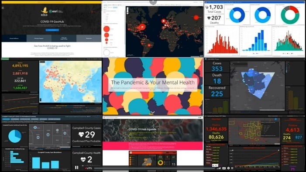306x172 pixels.
Task: Click the "4,613" positive cases figure
Action: tap(292, 130)
